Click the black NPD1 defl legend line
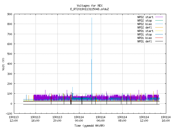Screen dimensions: 171x128 click(159, 41)
